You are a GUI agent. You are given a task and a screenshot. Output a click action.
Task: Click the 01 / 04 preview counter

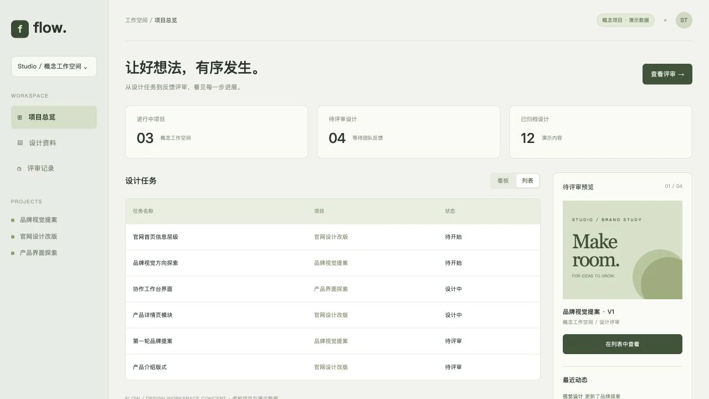pyautogui.click(x=674, y=186)
